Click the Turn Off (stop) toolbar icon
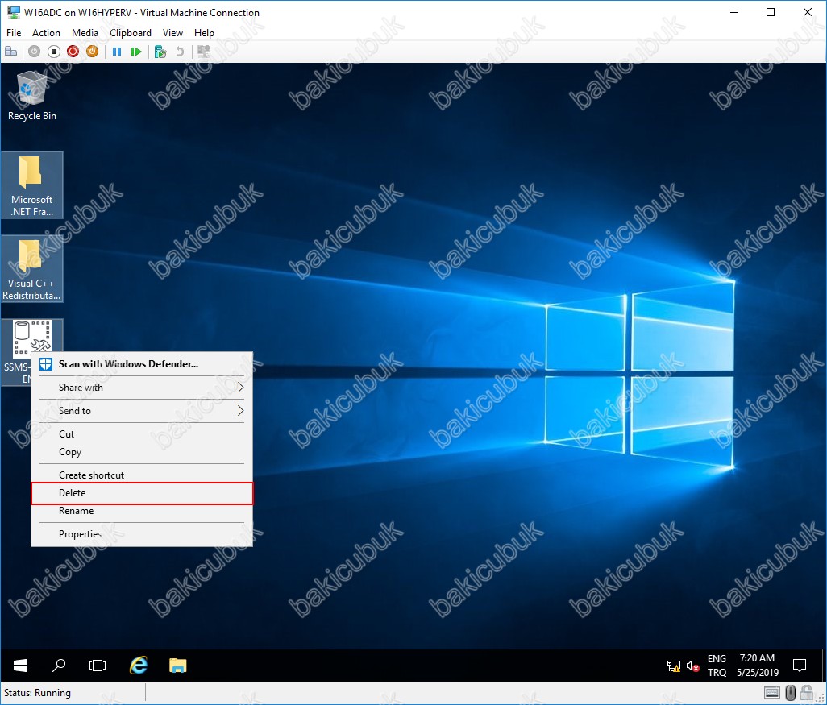The height and width of the screenshot is (705, 827). [x=54, y=51]
